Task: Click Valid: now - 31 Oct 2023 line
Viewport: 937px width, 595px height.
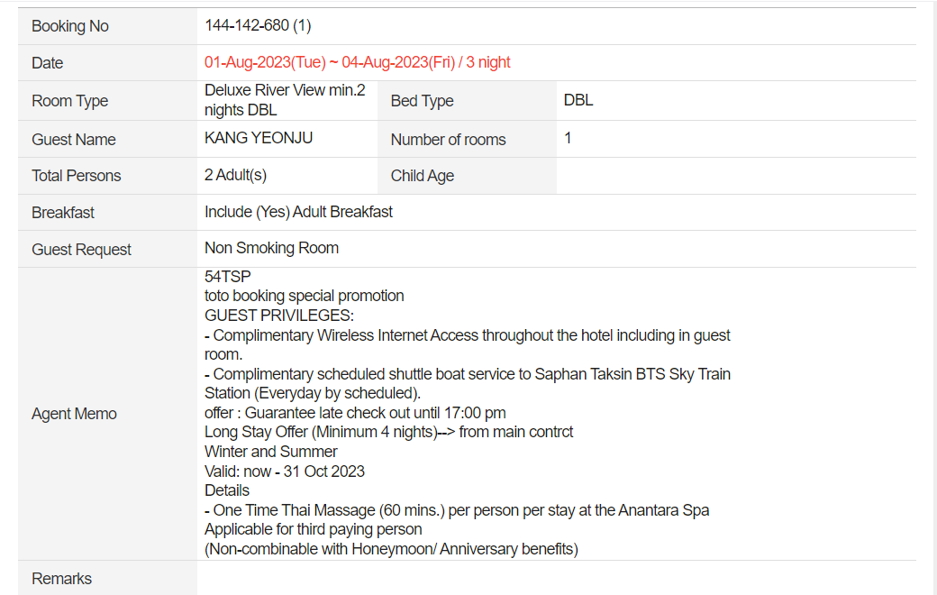Action: (x=285, y=471)
